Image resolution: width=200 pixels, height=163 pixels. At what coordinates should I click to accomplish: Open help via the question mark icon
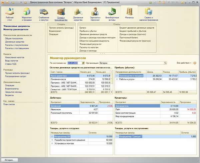195,63
